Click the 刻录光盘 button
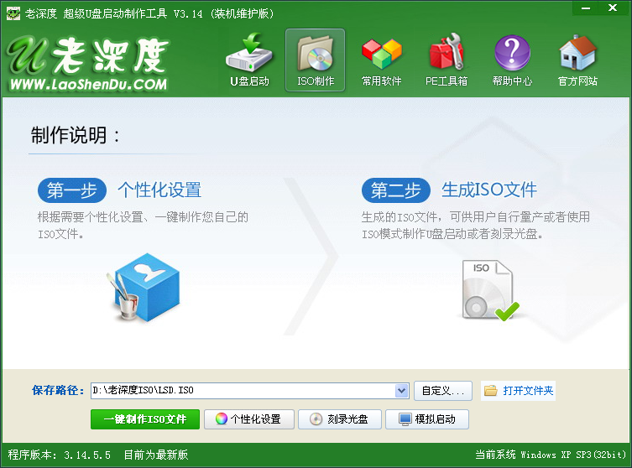Screen dimensions: 632x468 (340, 419)
